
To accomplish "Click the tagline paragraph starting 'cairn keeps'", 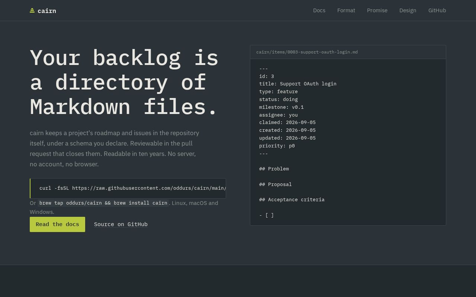I will 115,148.
